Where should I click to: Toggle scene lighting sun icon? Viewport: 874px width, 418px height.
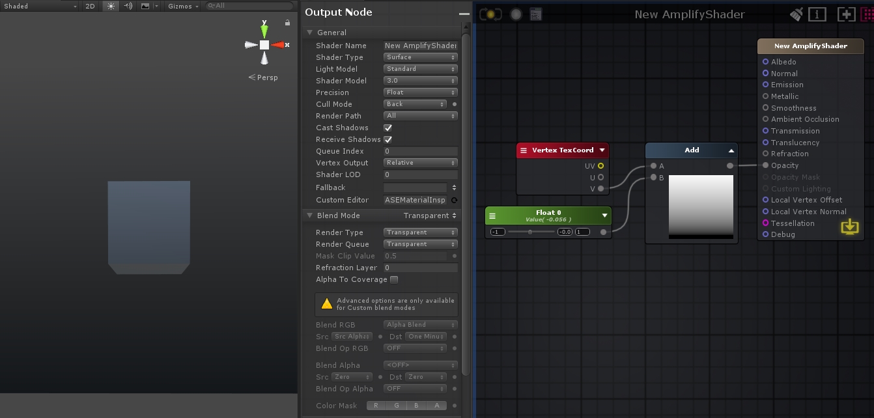coord(111,6)
